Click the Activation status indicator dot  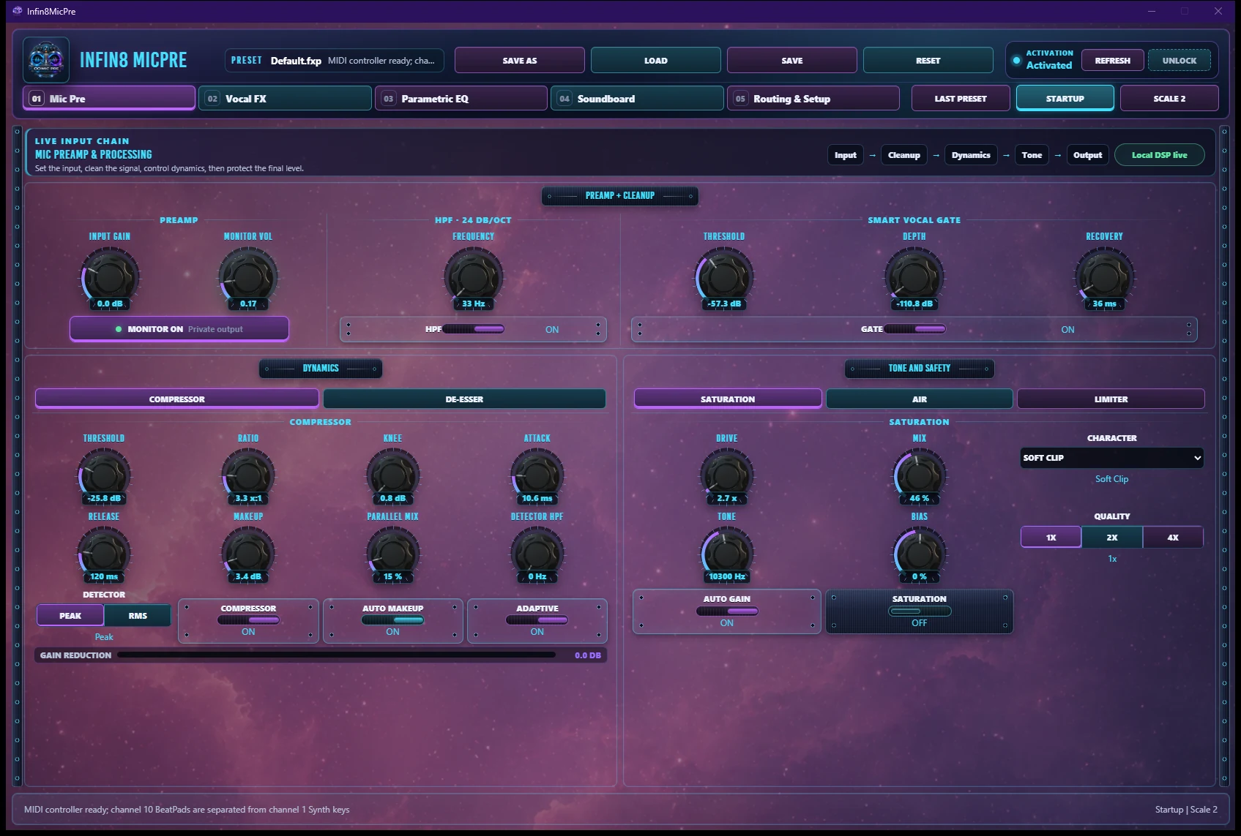click(x=1016, y=60)
